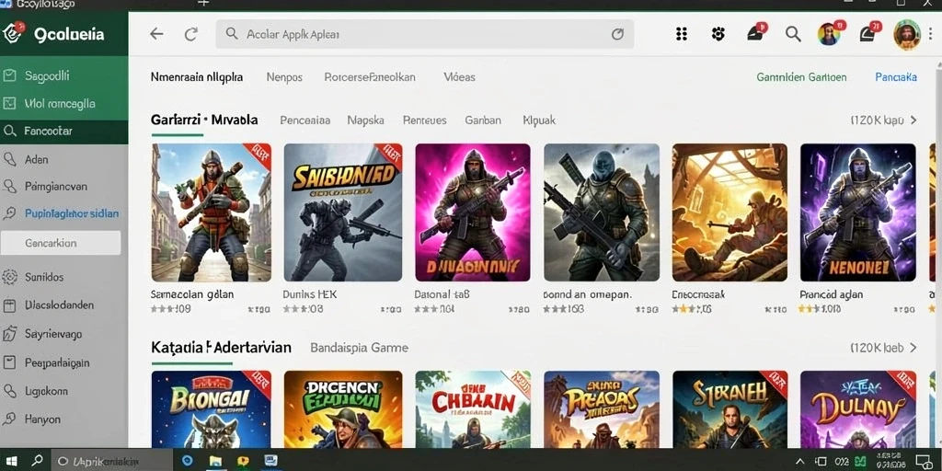Switch to the Nenpos tab
This screenshot has width=942, height=471.
284,77
